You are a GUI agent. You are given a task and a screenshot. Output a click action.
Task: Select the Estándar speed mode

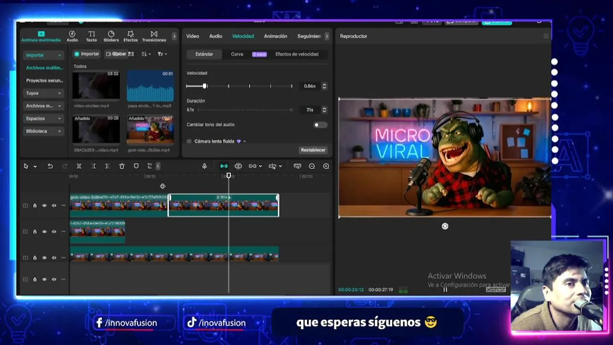coord(204,54)
